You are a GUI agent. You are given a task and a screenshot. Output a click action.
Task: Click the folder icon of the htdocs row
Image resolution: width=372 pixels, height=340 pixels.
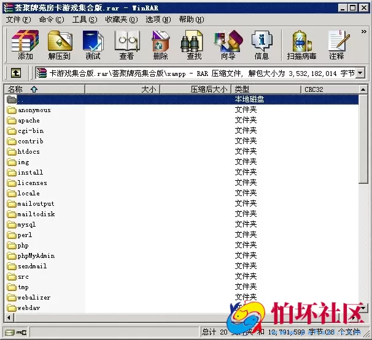point(12,152)
